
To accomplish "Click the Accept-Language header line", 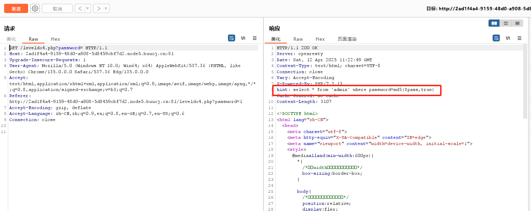I will click(97, 114).
